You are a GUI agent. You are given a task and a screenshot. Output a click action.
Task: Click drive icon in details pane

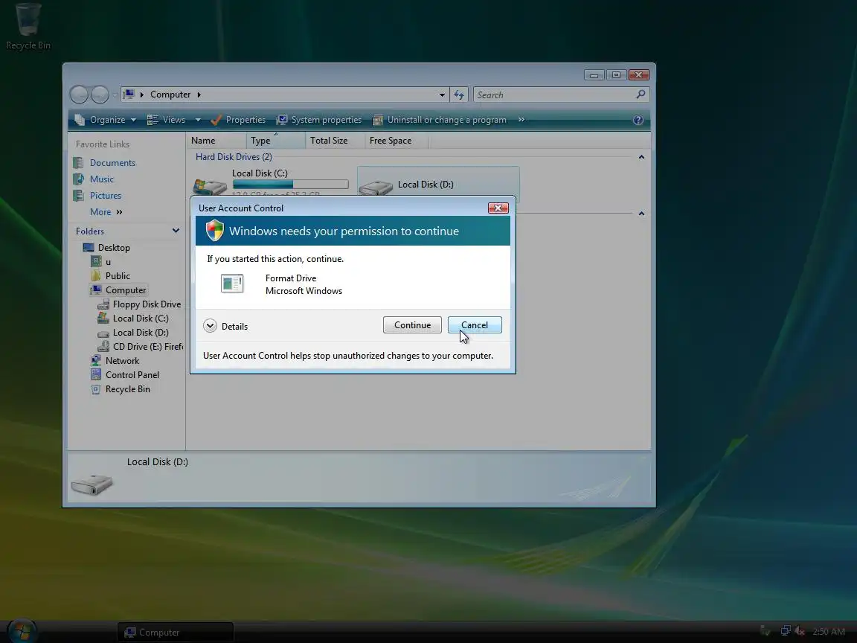[x=92, y=483]
